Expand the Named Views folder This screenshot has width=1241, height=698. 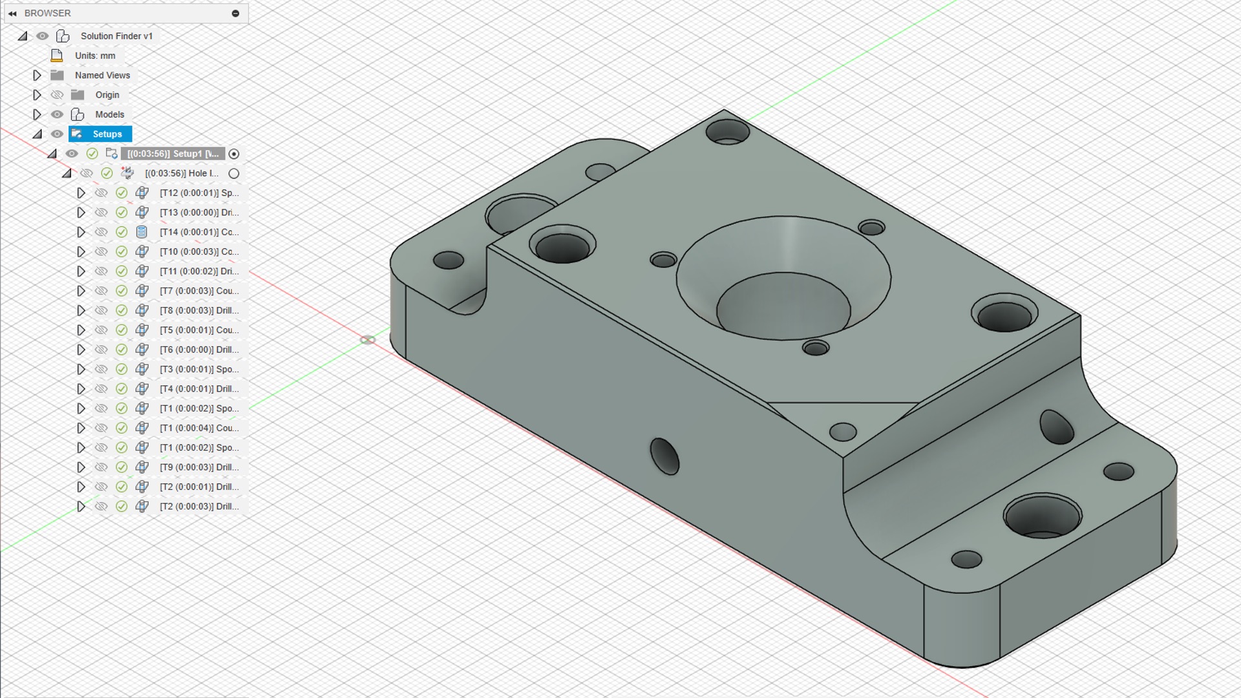pyautogui.click(x=37, y=76)
